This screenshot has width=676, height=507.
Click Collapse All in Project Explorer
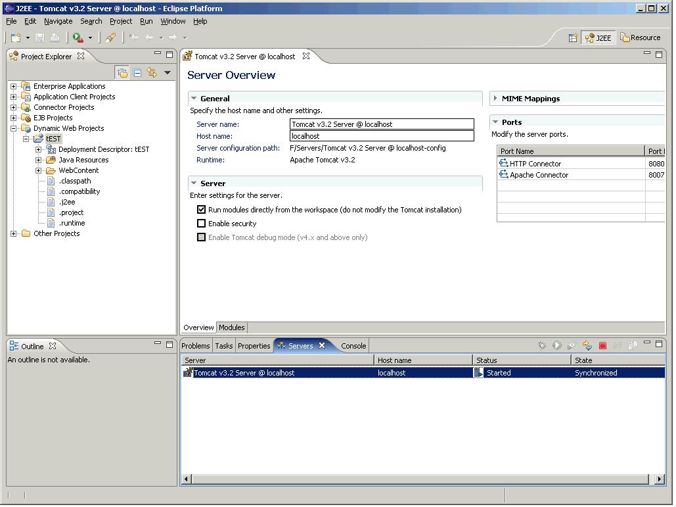(137, 73)
